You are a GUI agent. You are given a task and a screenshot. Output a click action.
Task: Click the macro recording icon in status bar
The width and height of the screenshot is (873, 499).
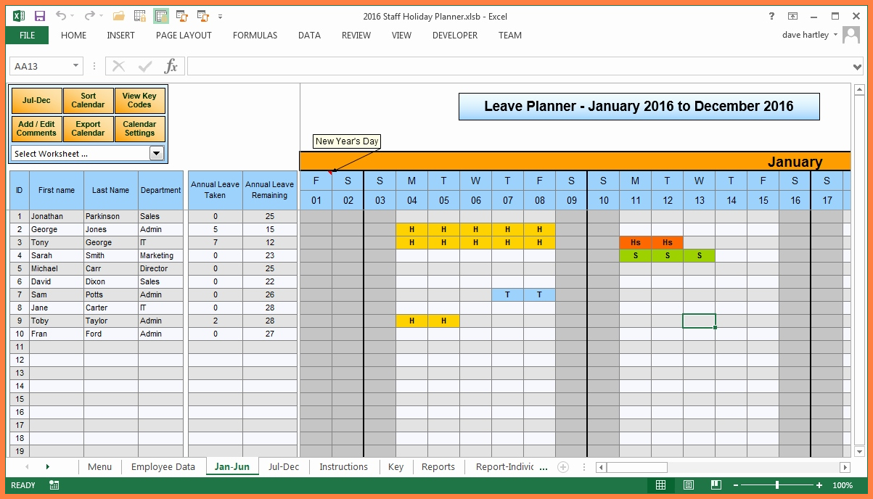(x=53, y=485)
